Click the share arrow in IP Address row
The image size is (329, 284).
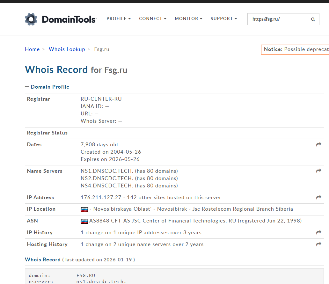pos(318,198)
